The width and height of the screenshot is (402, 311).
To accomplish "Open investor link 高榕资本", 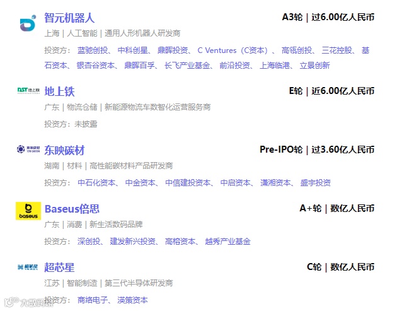I will (180, 242).
